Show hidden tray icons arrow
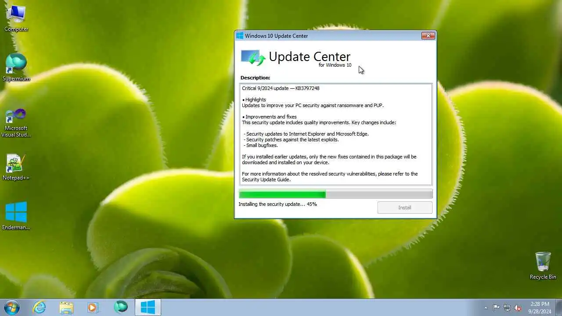The image size is (562, 316). pyautogui.click(x=486, y=308)
